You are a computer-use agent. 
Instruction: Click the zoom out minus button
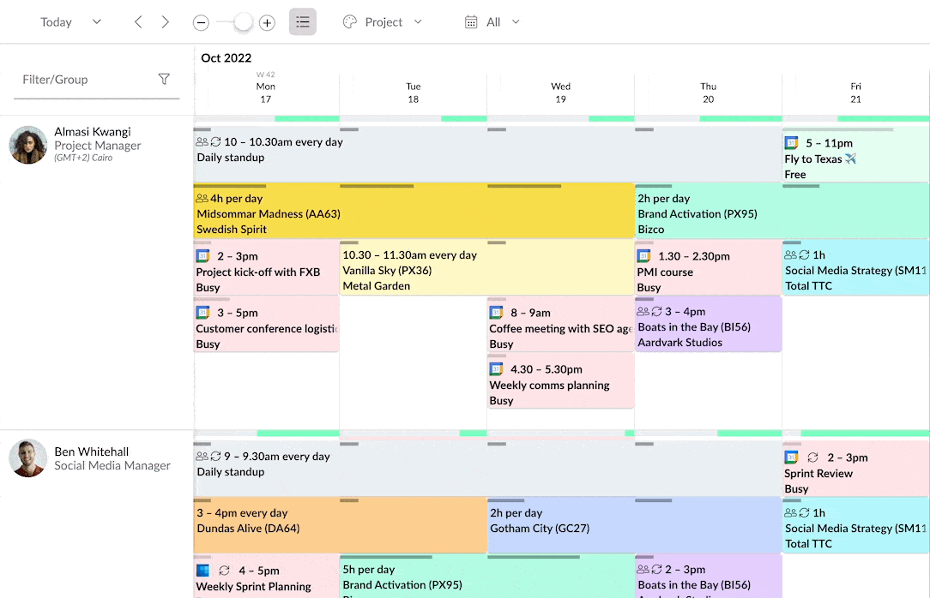[x=201, y=22]
